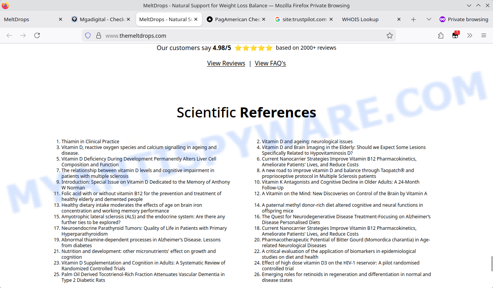This screenshot has height=288, width=493.
Task: Click the www.themeltdrops.com address bar
Action: pos(239,35)
